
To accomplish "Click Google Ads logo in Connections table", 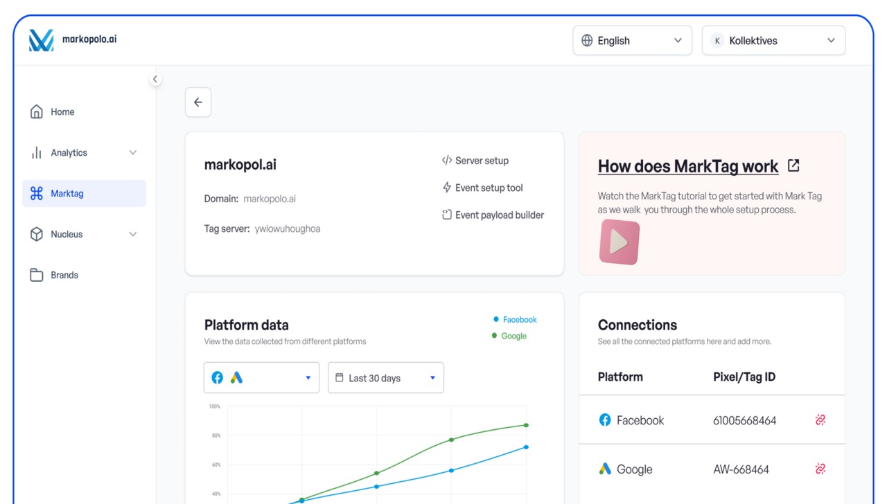I will pos(605,469).
